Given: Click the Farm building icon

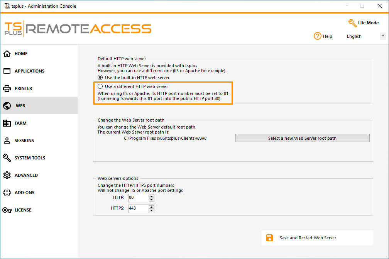Looking at the screenshot, I should (7, 123).
